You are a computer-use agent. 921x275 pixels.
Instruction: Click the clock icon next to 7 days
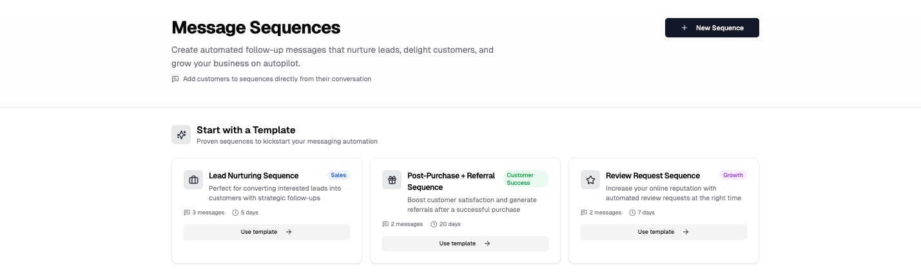click(632, 213)
